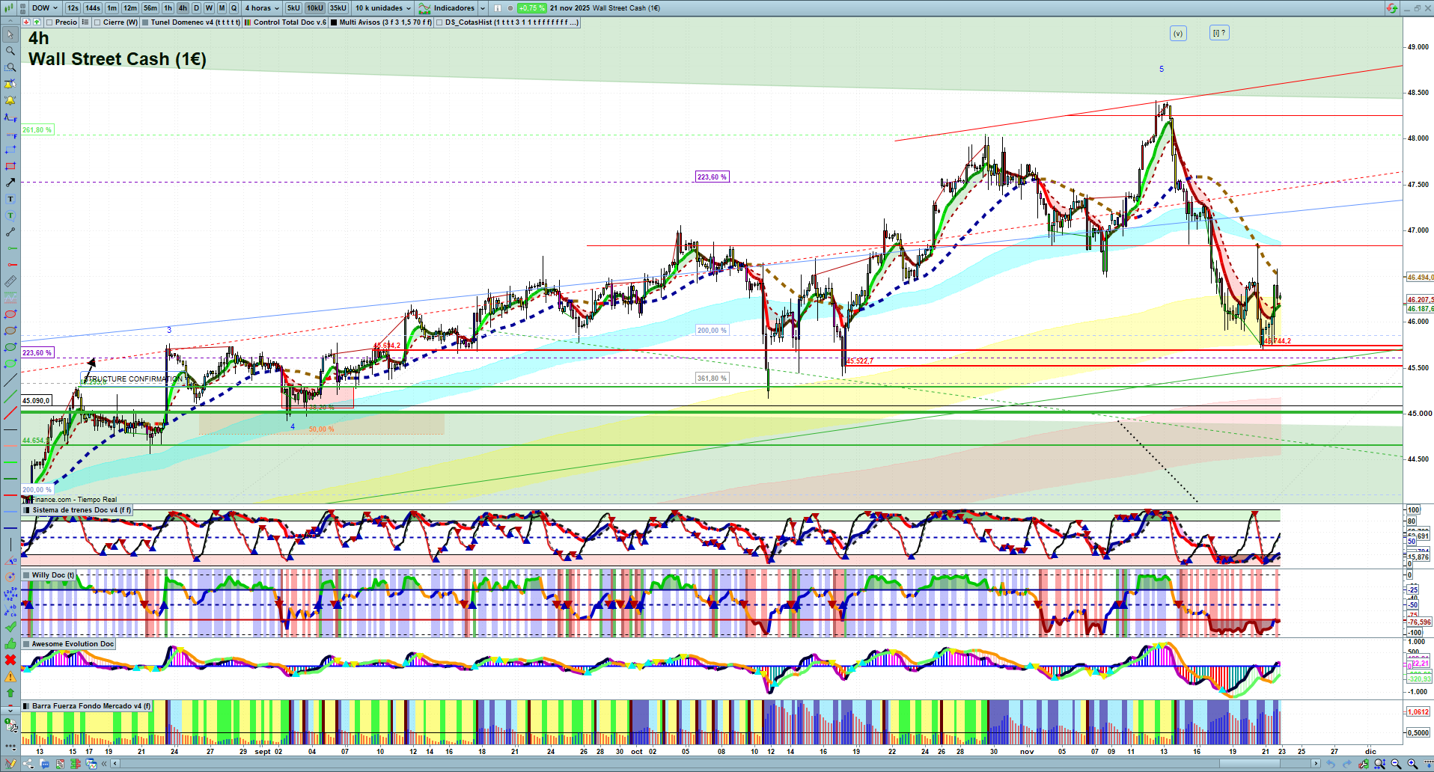Click the yellow alert bell icon

[x=10, y=100]
